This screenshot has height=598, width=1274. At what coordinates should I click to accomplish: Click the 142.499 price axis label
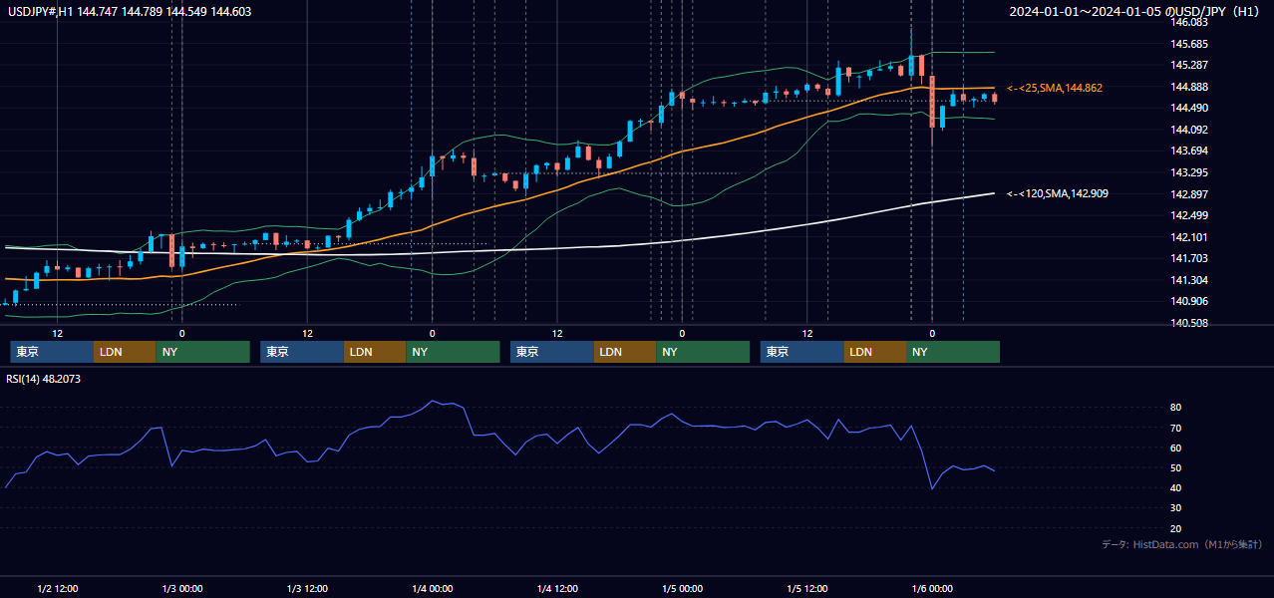click(1190, 215)
